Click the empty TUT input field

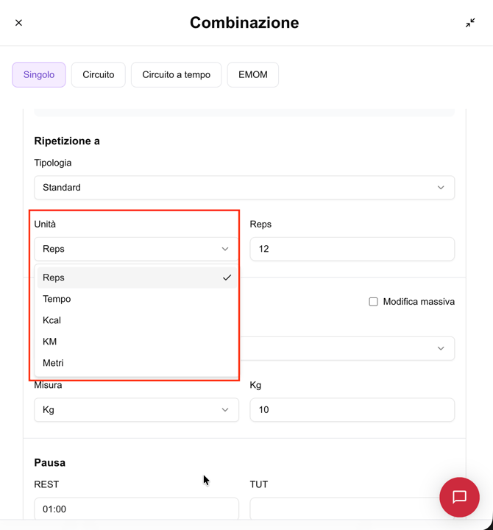click(342, 509)
